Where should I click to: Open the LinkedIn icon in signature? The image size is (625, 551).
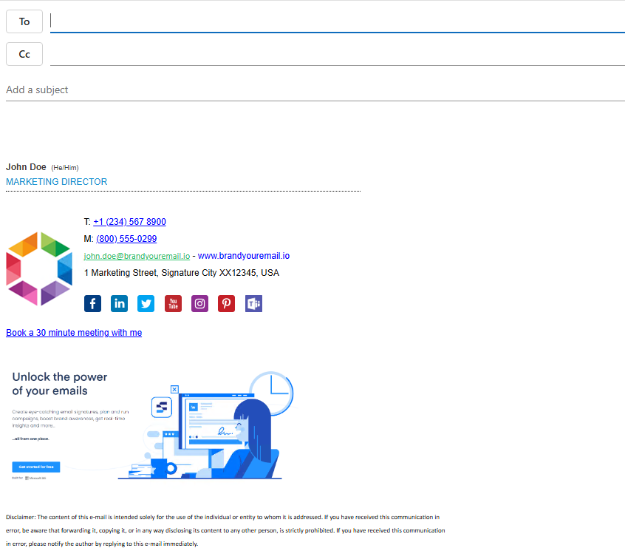click(119, 304)
